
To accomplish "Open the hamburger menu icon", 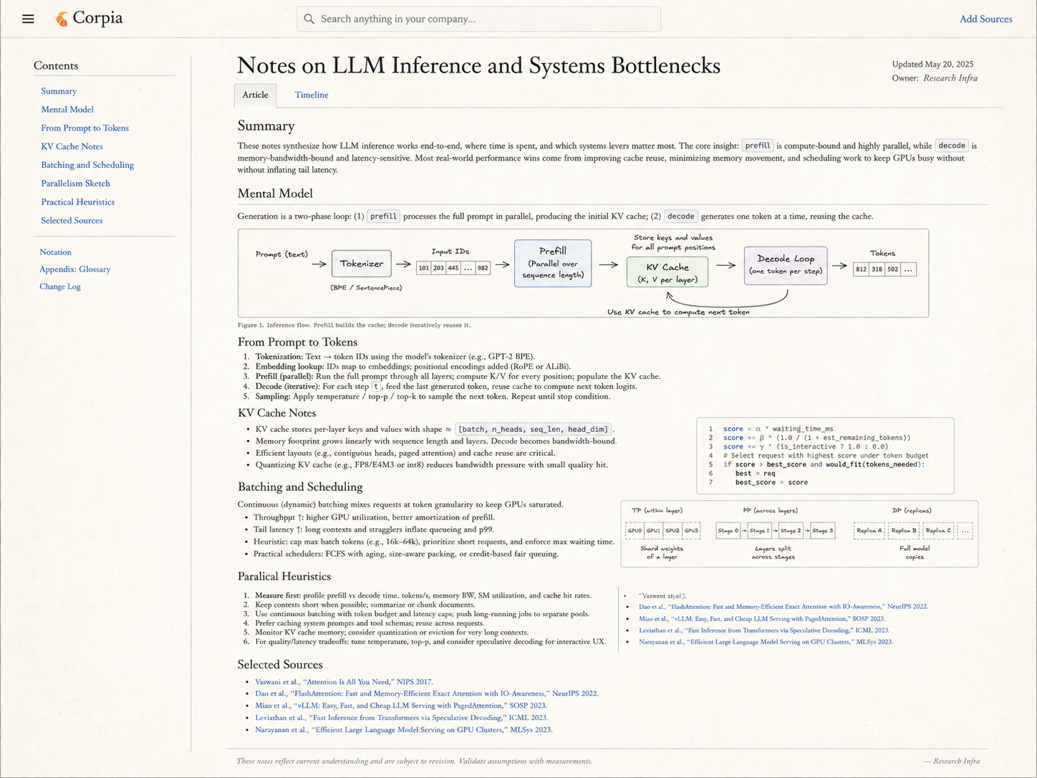I will pyautogui.click(x=28, y=19).
